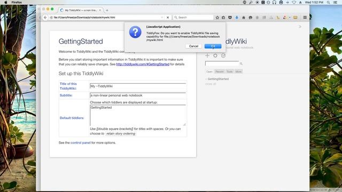Click the sidebar search magnifier icon
Viewport: 342px width, 192px height.
(241, 63)
